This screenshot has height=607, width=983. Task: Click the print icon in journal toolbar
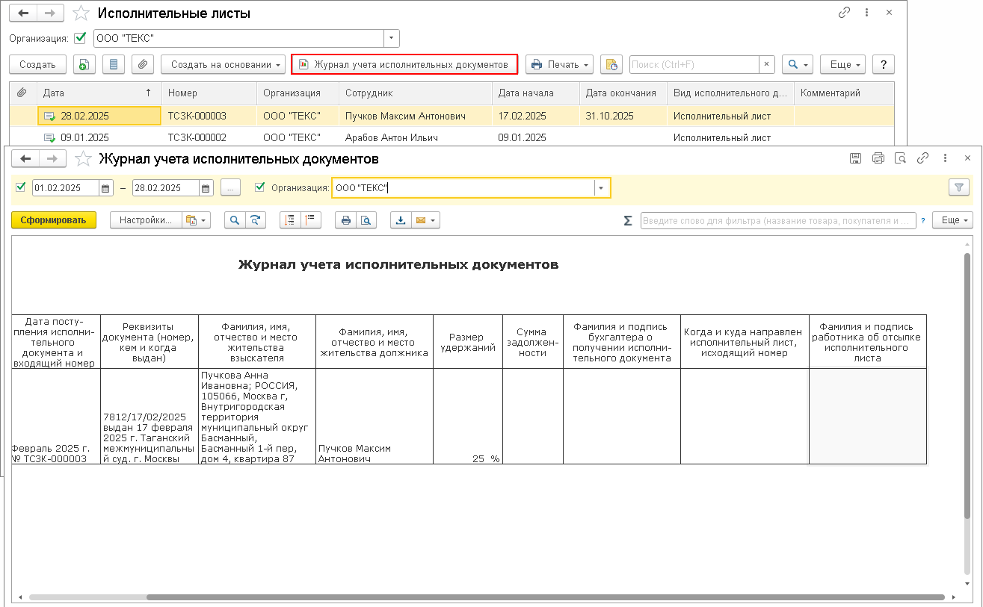point(345,220)
